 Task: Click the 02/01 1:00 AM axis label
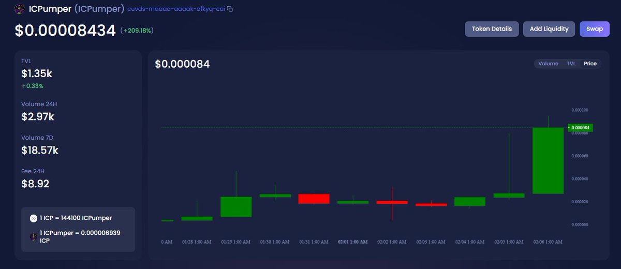tap(353, 242)
